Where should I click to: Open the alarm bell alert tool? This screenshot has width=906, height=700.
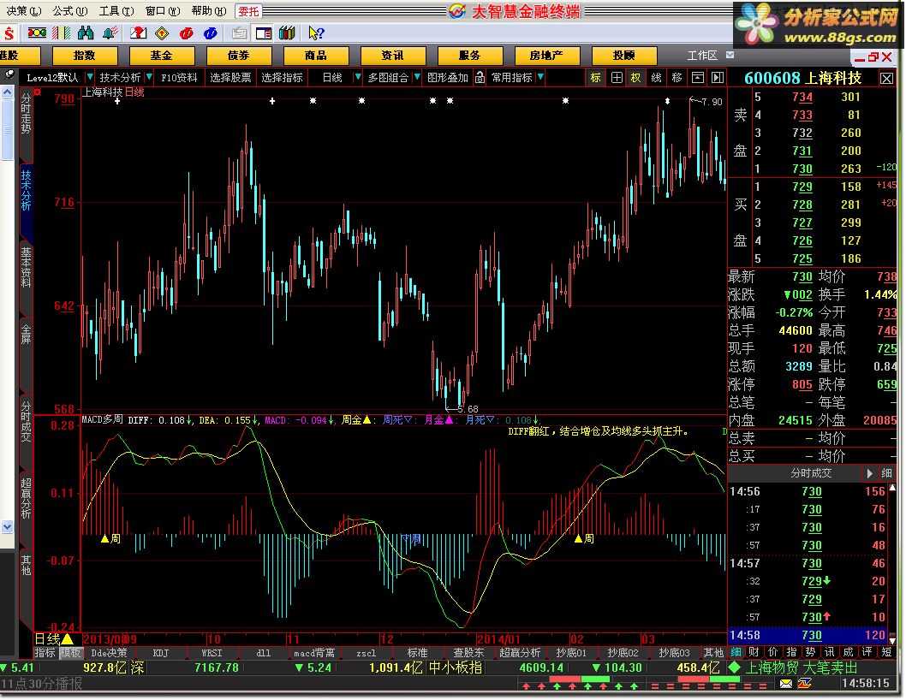pos(110,33)
